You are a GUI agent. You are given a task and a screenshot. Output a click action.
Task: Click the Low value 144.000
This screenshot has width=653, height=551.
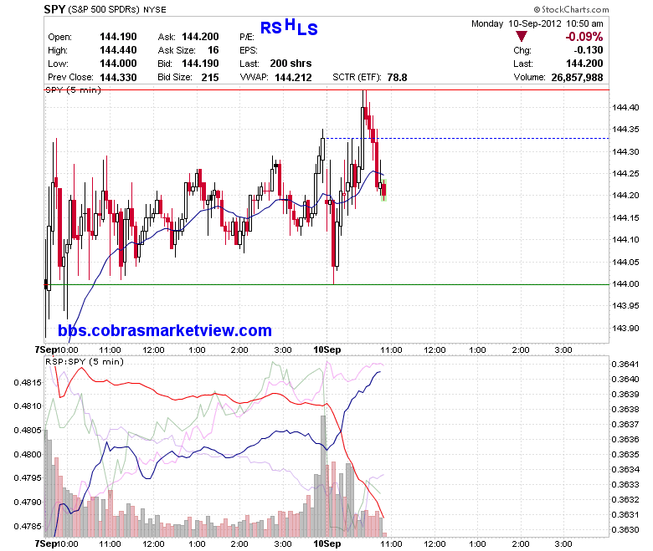click(x=118, y=64)
